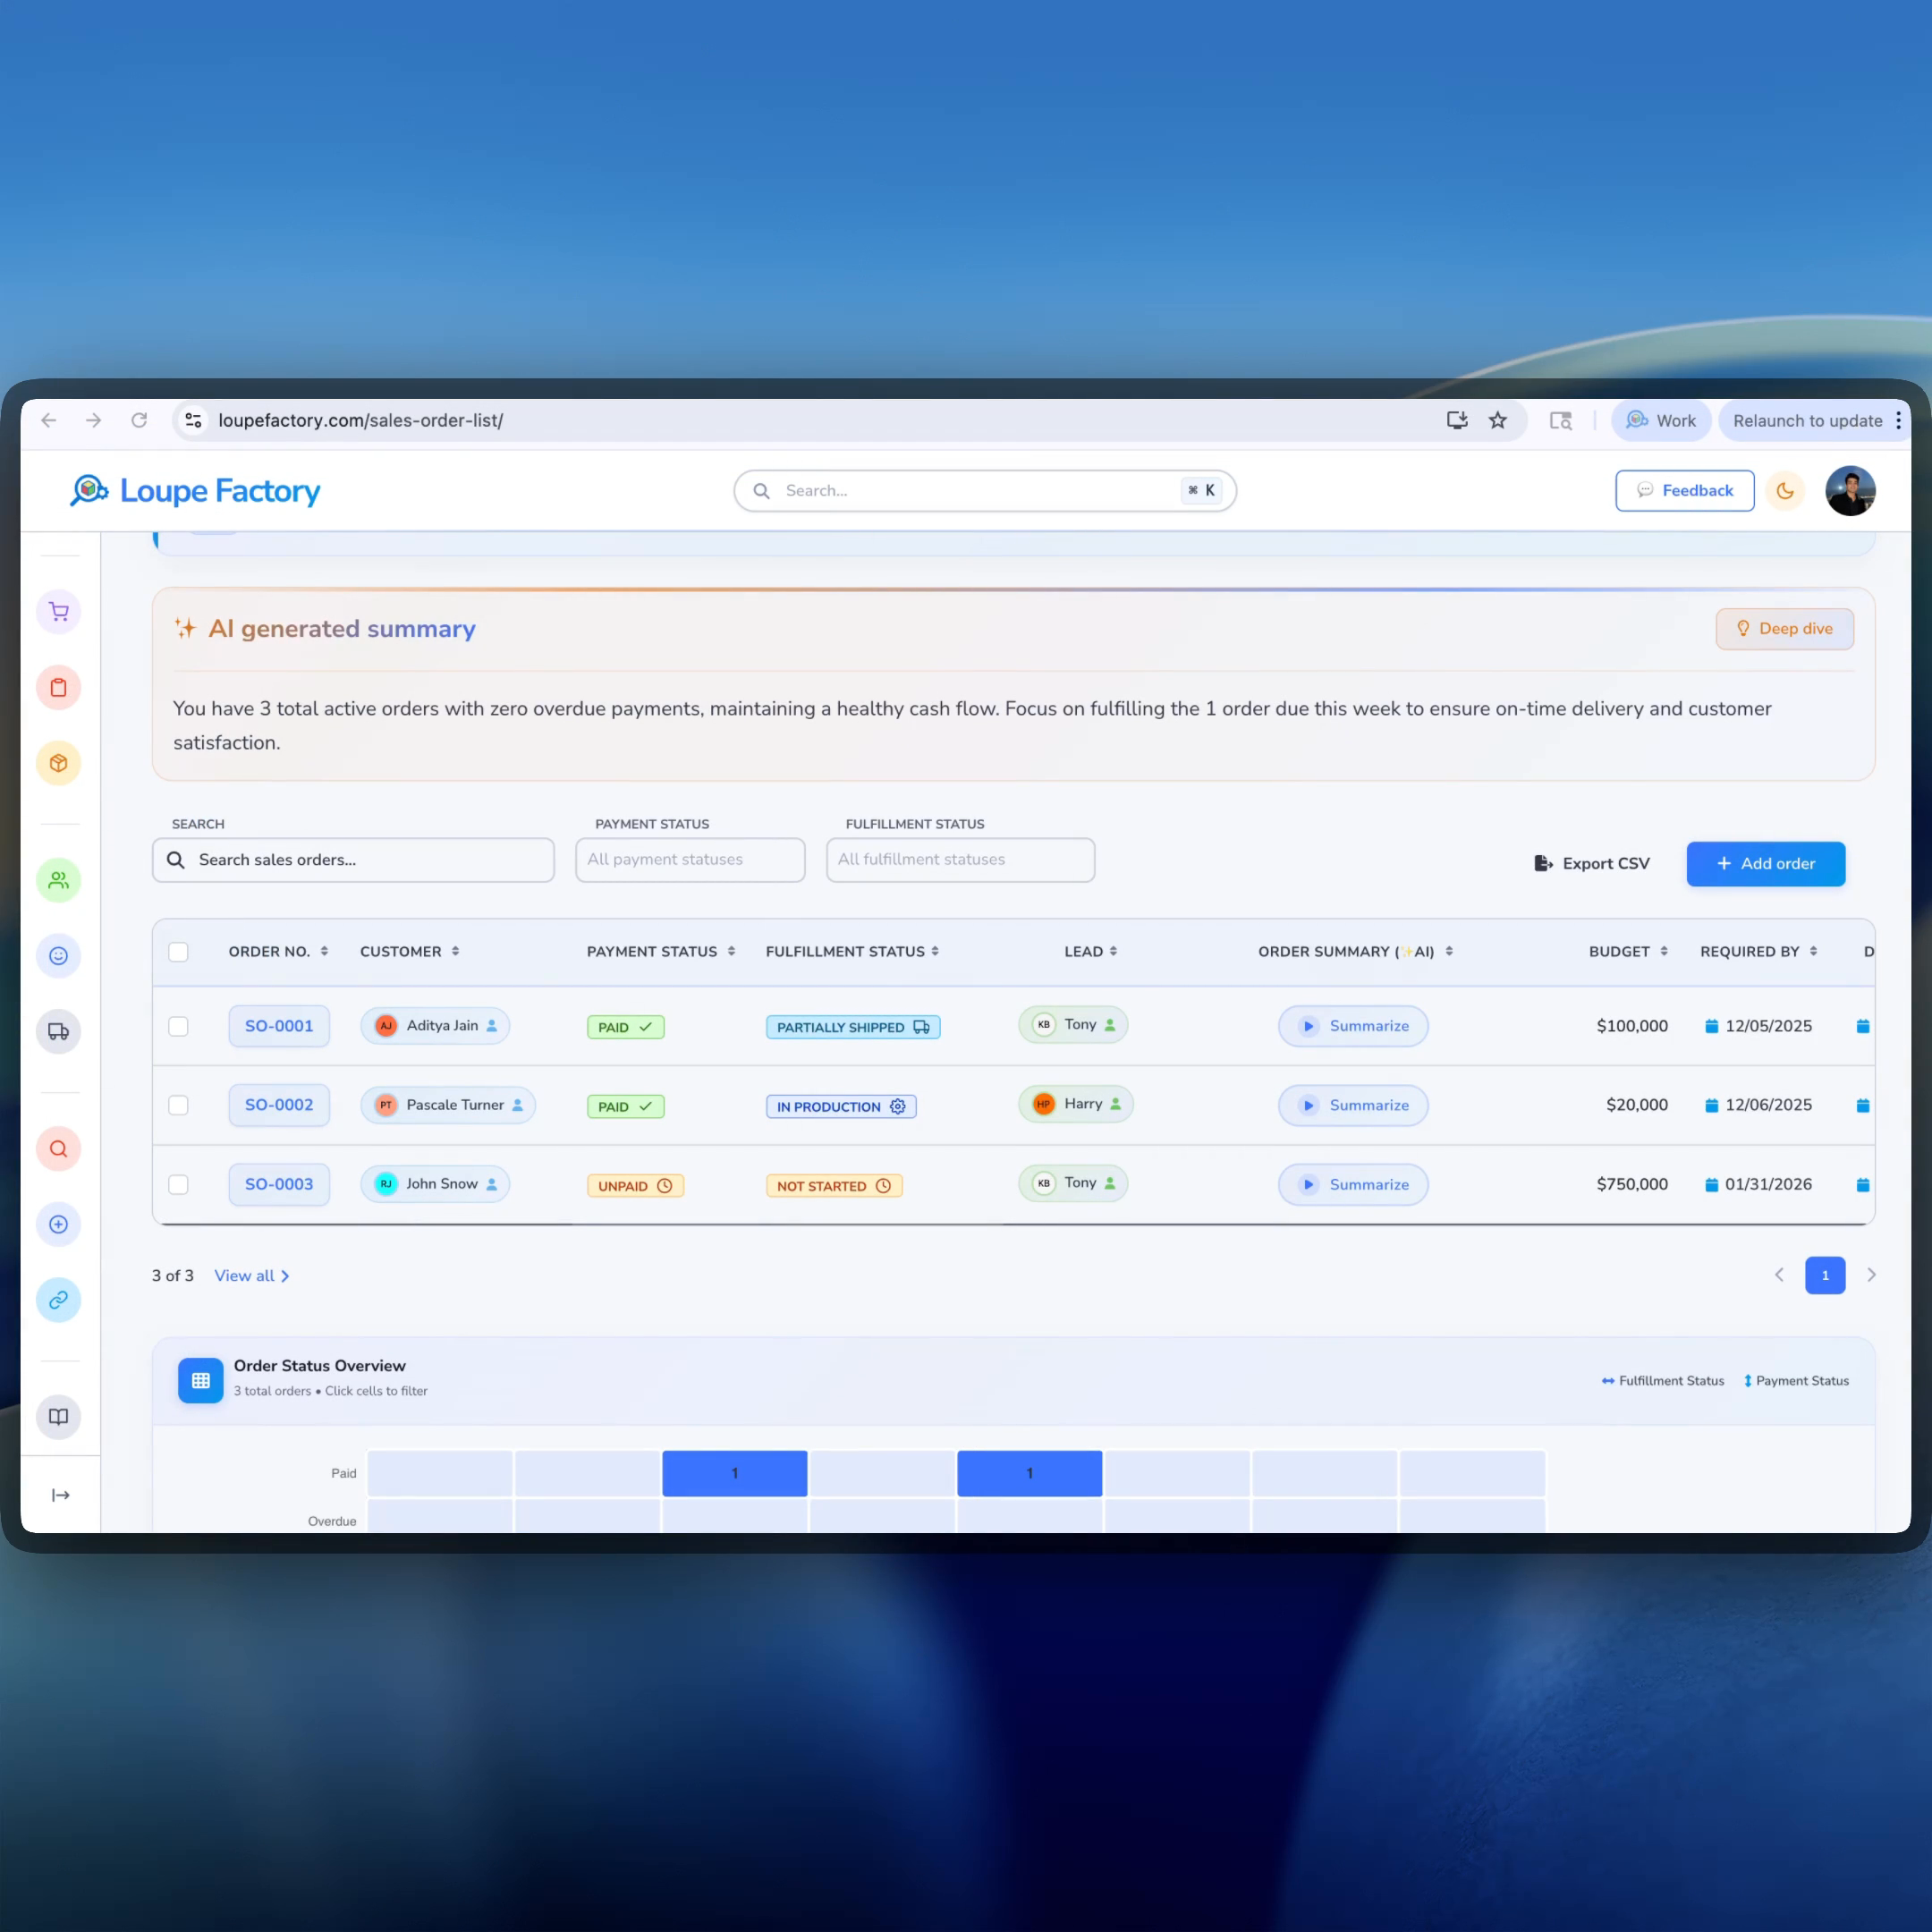Sort by the Required By column
Viewport: 1932px width, 1932px height.
click(1758, 952)
